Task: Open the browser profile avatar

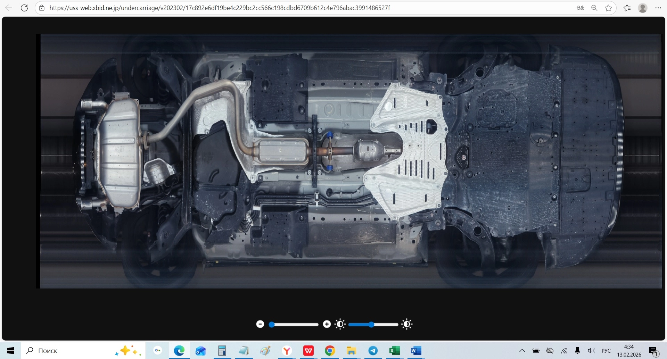Action: [x=643, y=8]
